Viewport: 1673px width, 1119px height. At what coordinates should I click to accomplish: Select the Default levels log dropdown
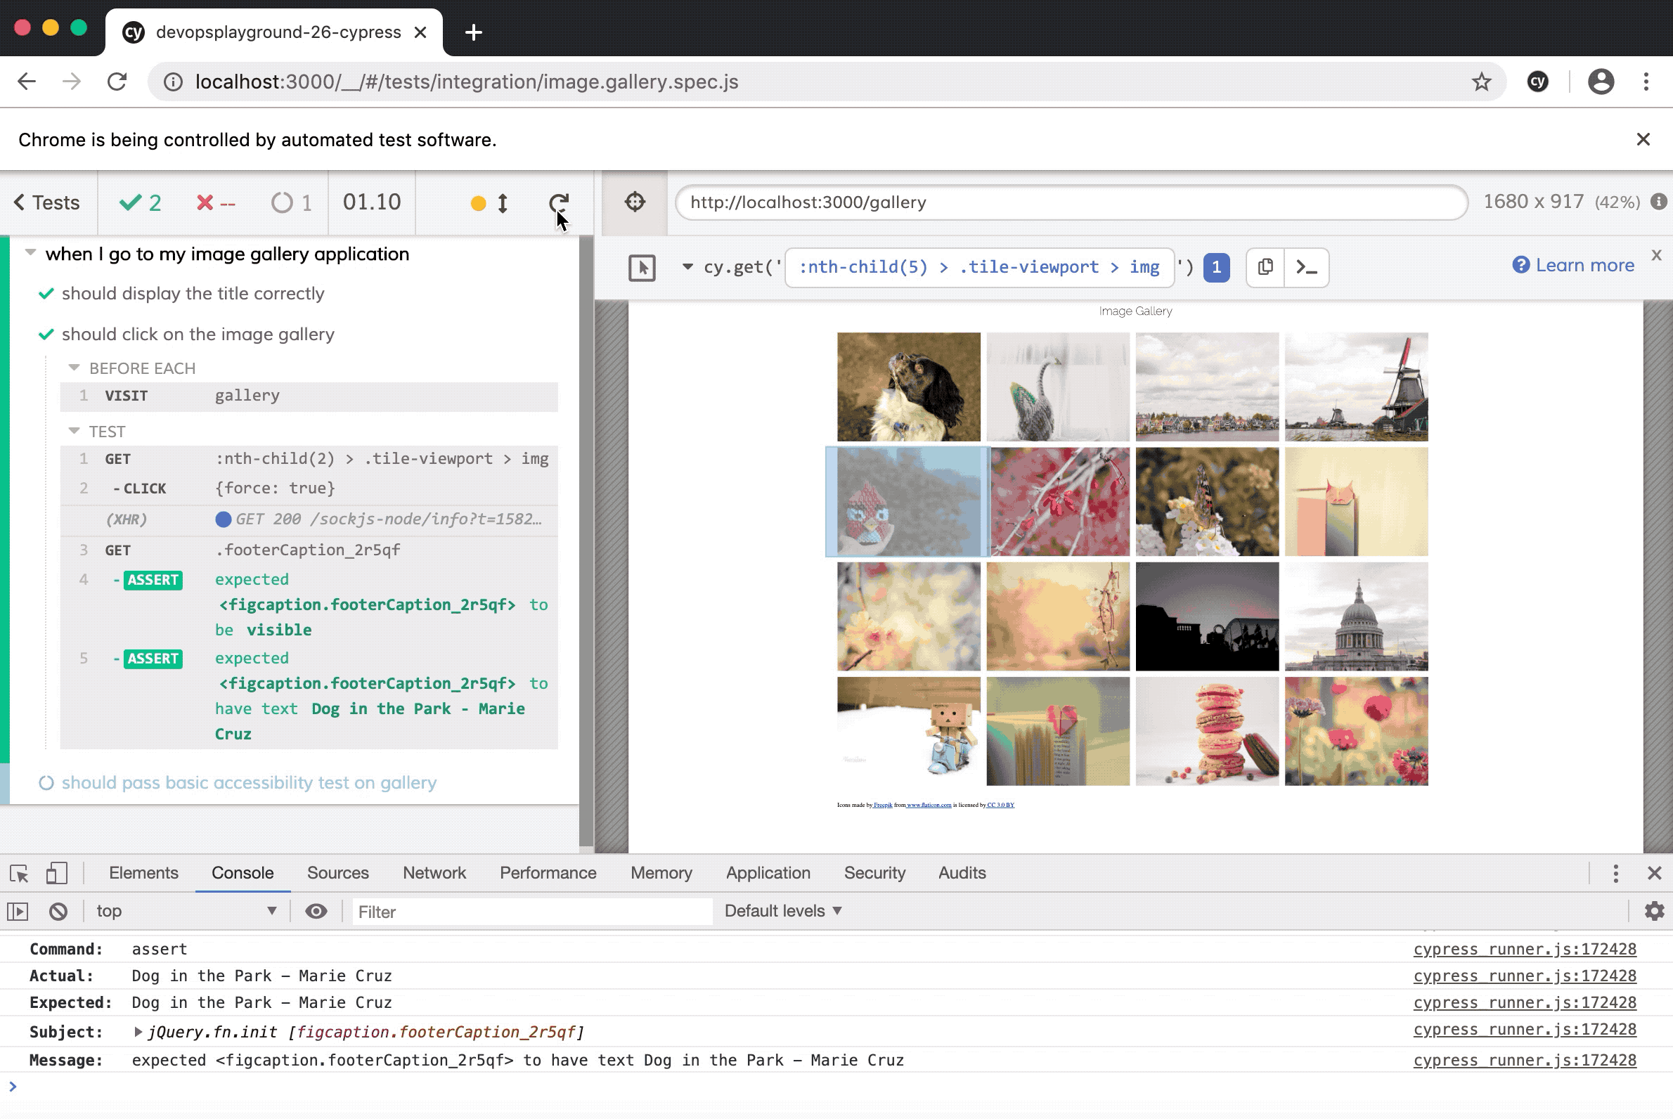coord(780,910)
